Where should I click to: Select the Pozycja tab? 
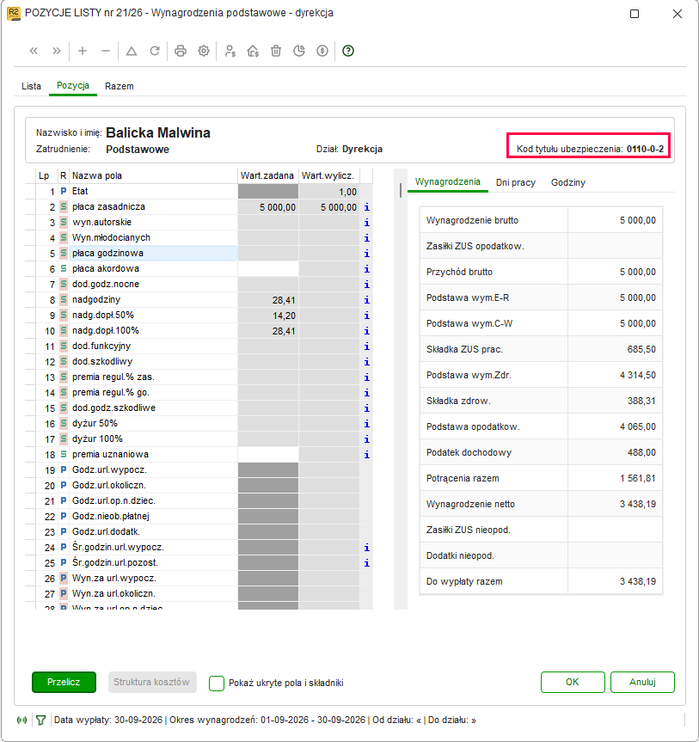[x=73, y=86]
